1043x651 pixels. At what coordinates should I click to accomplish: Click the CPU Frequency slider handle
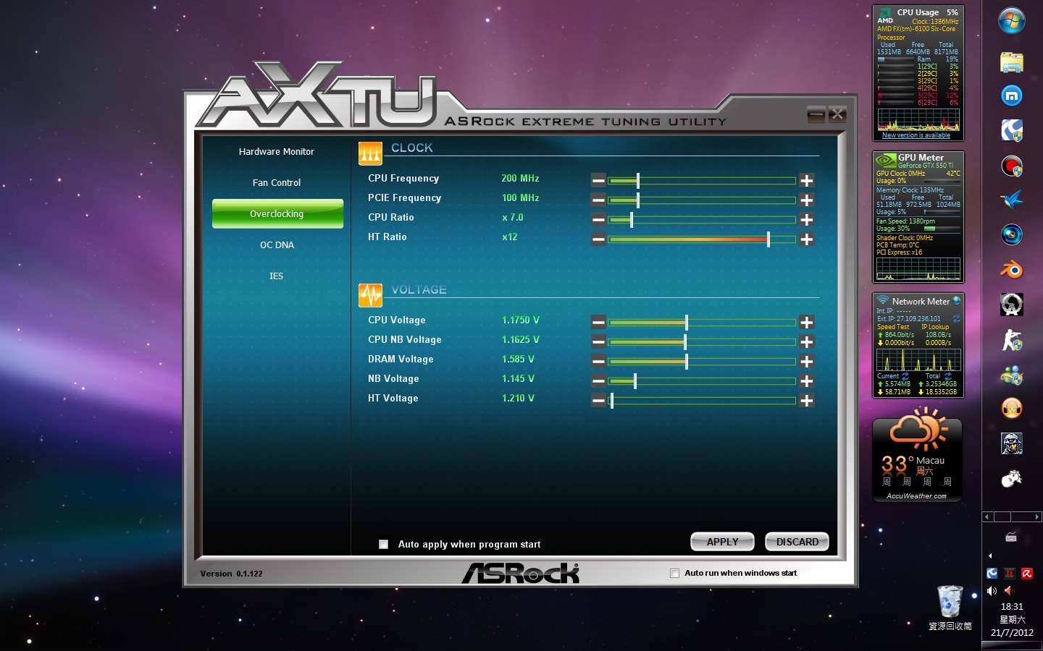pyautogui.click(x=637, y=180)
